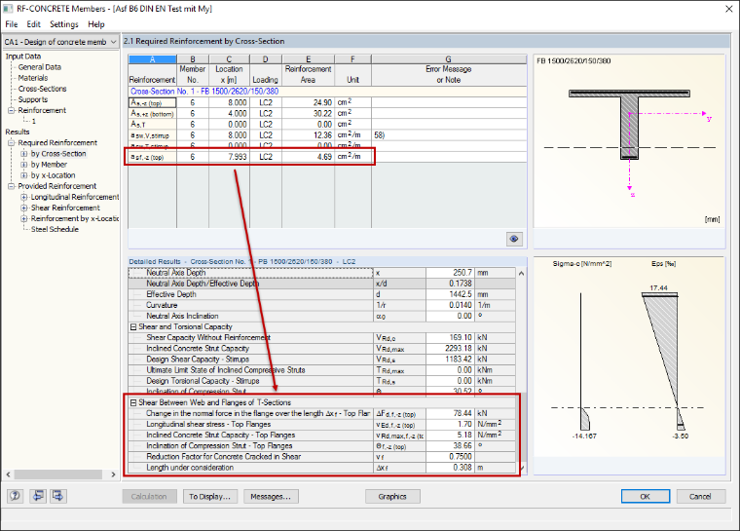Click column A header of the table

coord(153,59)
